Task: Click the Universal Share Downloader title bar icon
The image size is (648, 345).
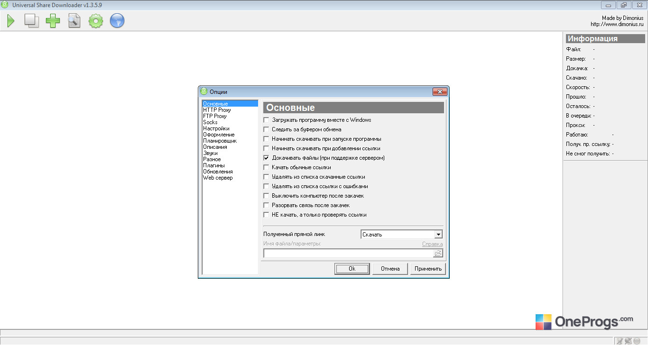Action: pyautogui.click(x=5, y=5)
